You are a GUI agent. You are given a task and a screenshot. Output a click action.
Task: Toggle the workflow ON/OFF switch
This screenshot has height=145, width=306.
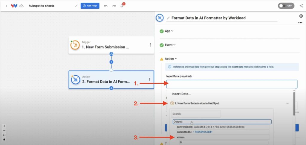(286, 6)
